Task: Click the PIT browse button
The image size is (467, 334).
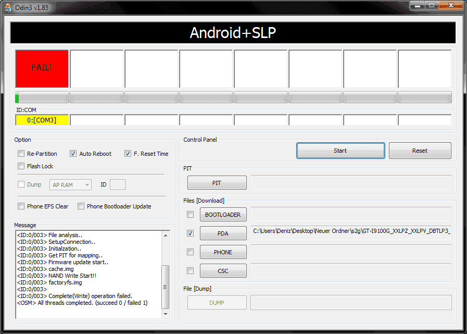Action: click(217, 183)
